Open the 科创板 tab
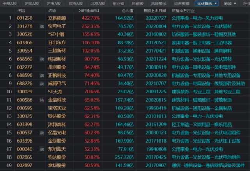 137,4
